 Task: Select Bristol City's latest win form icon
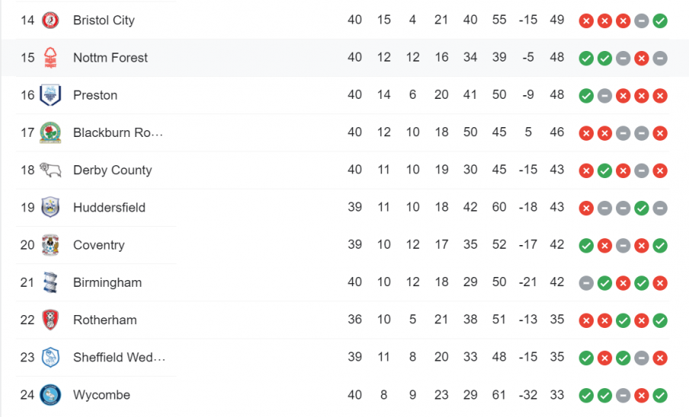[660, 21]
